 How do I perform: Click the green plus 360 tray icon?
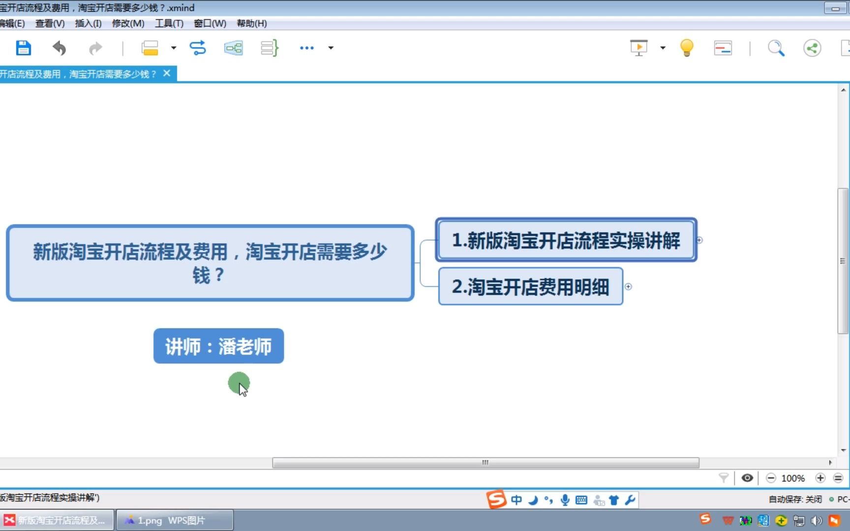click(781, 520)
